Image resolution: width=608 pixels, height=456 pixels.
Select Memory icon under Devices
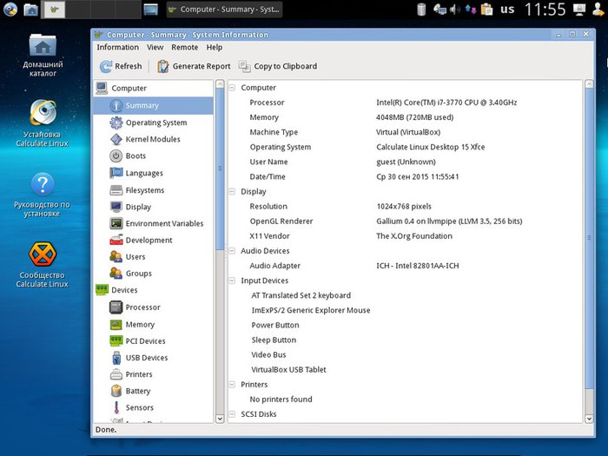tap(116, 324)
